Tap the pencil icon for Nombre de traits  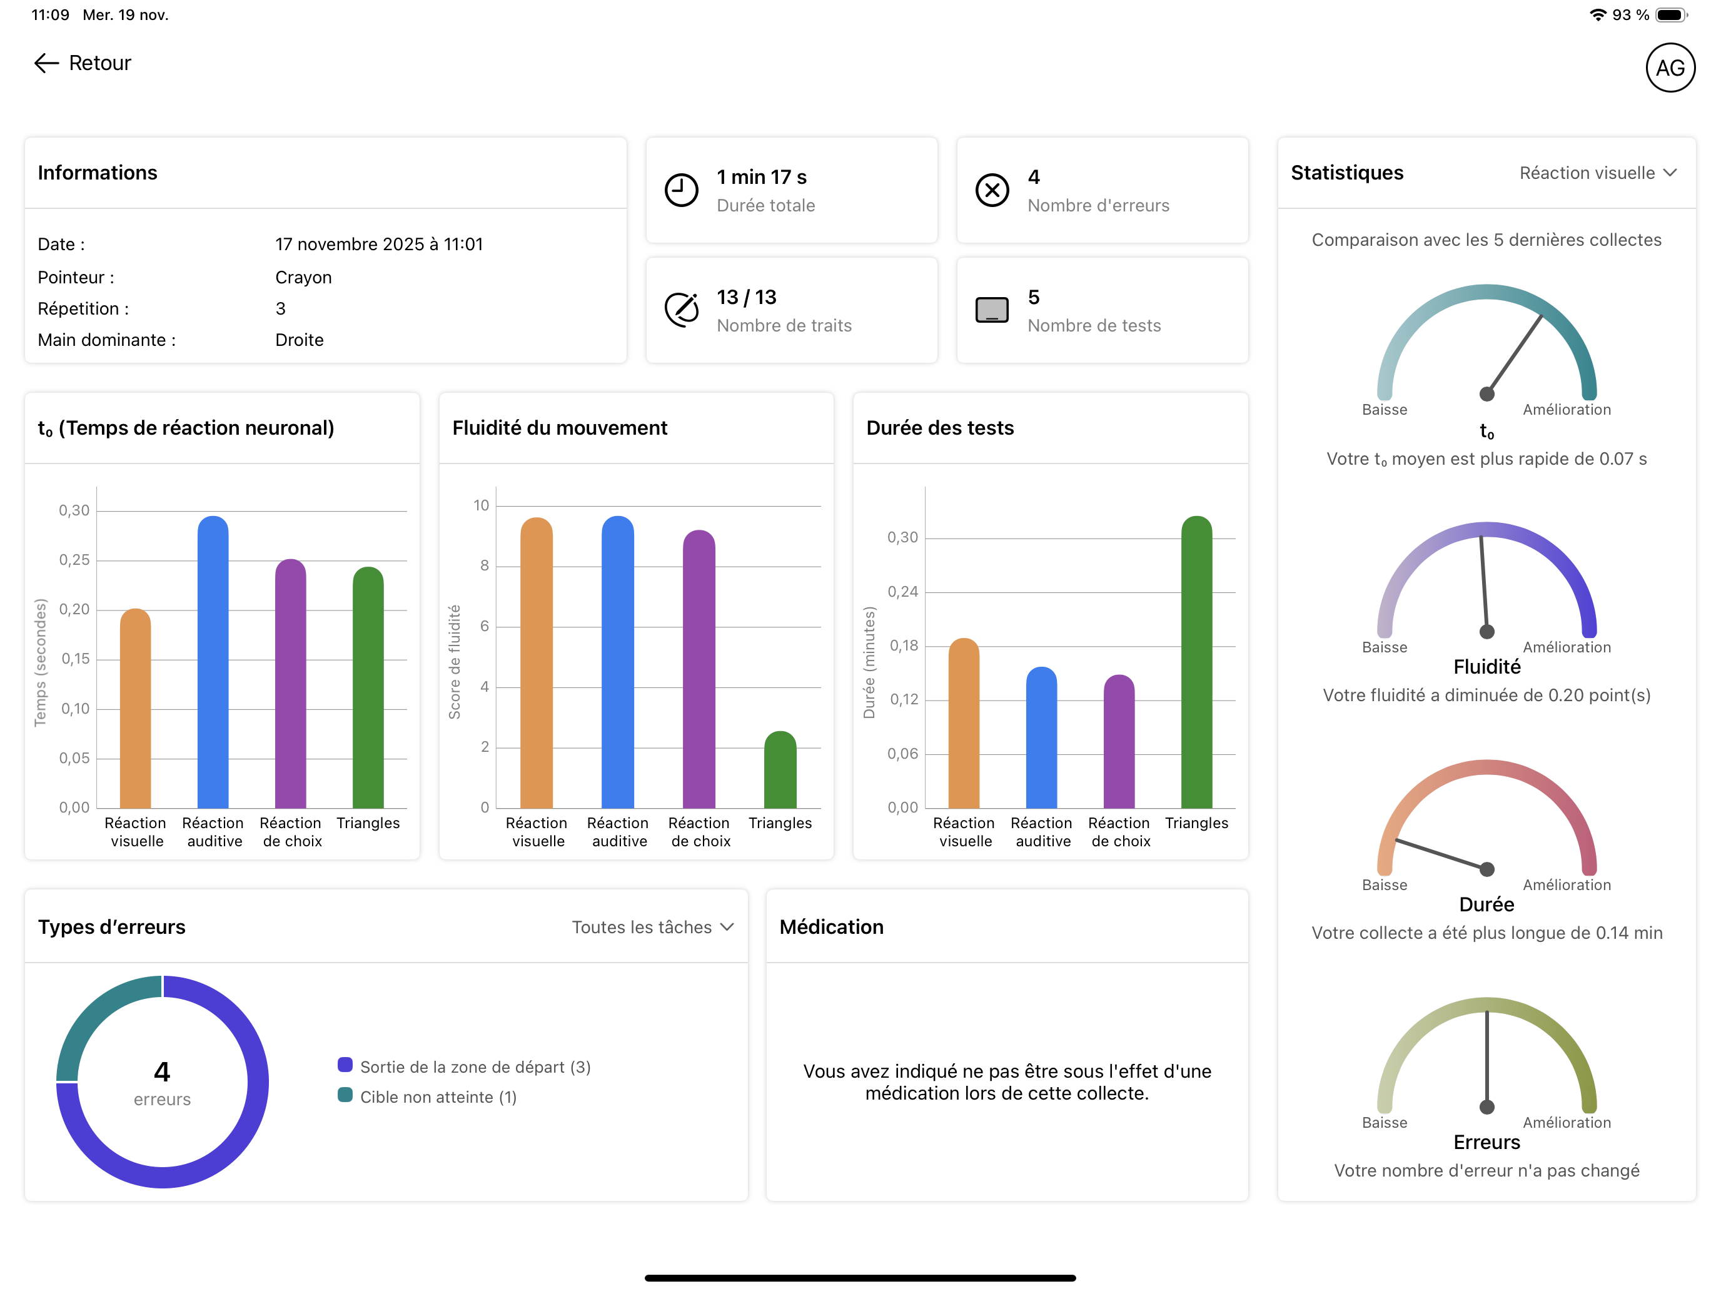tap(681, 310)
